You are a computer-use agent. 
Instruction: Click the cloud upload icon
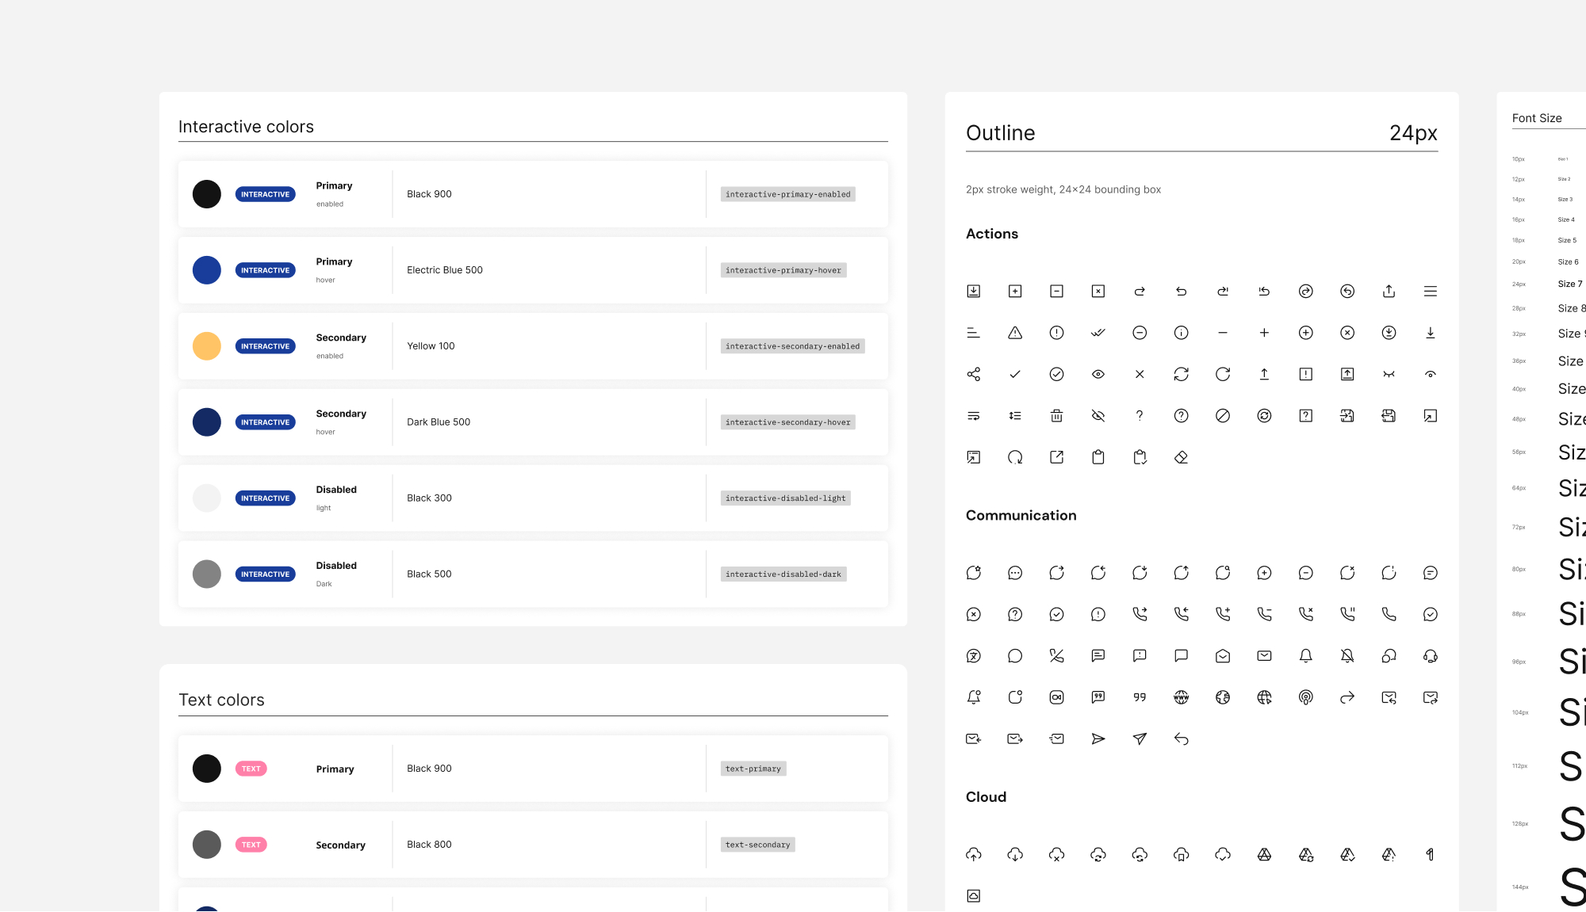coord(973,854)
